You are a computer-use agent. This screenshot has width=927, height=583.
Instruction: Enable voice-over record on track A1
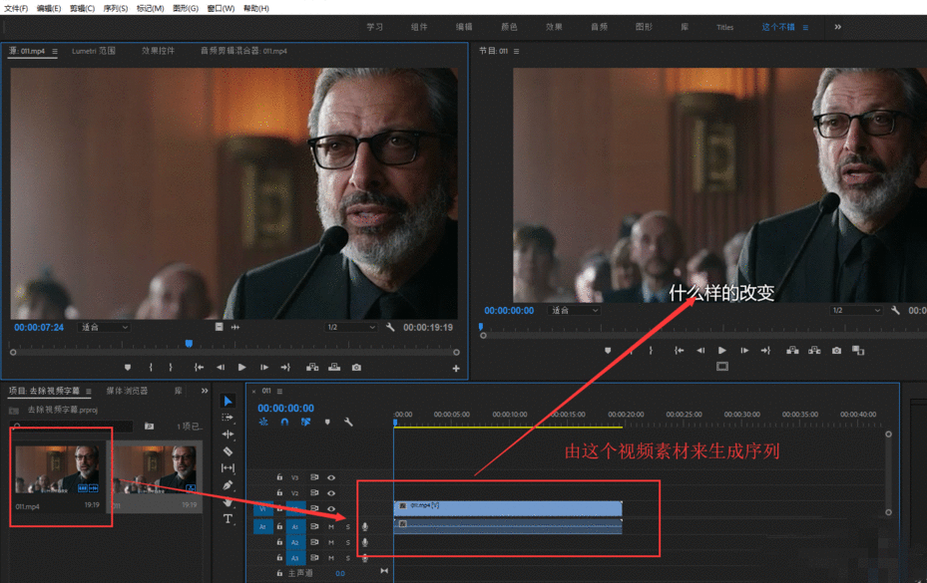[364, 525]
